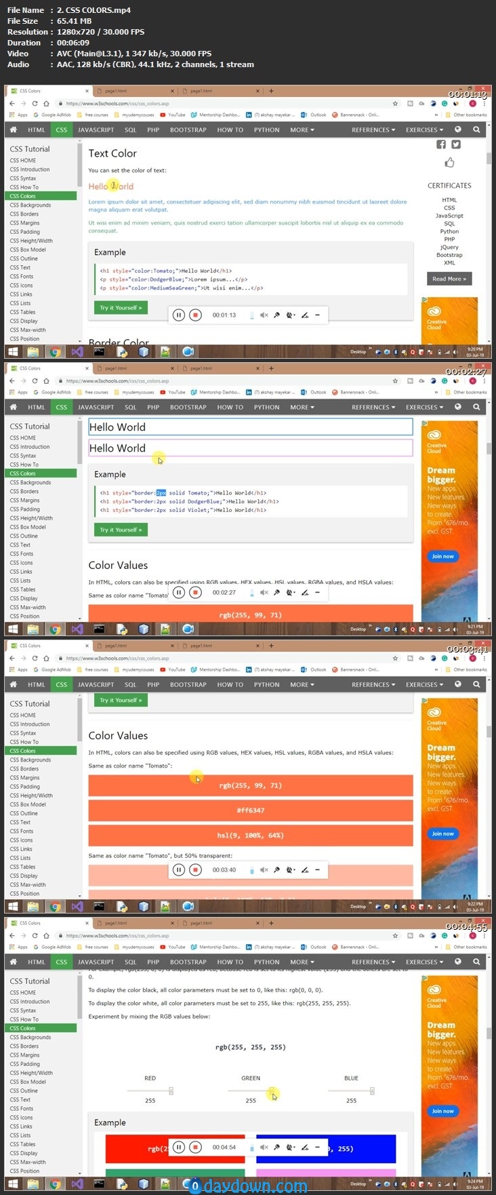
Task: Click the Facebook icon in the 00:01:13 frame
Action: [441, 144]
